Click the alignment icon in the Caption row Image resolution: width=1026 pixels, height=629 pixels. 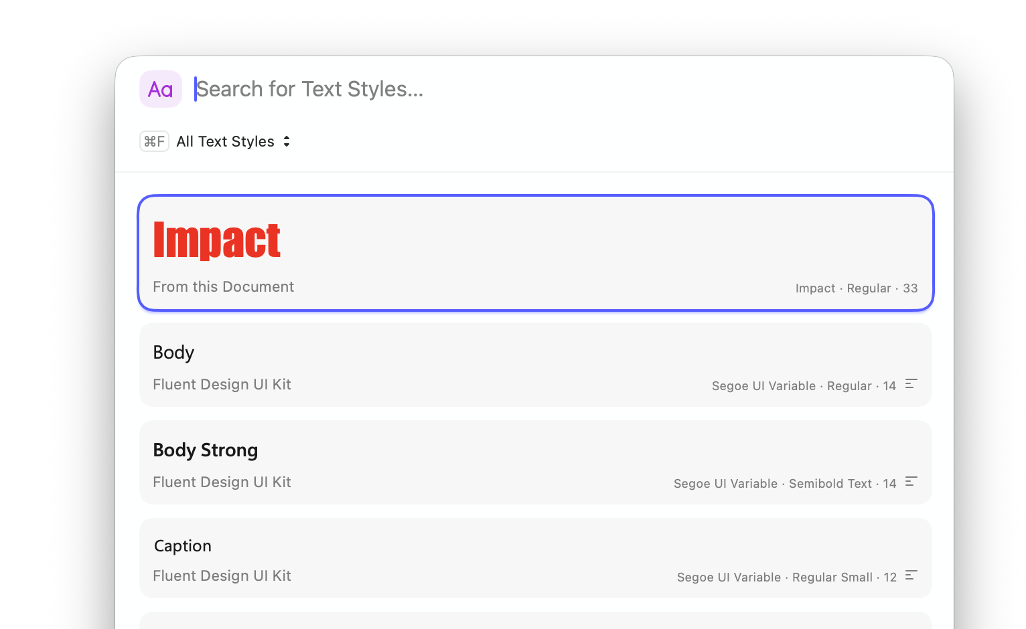911,575
